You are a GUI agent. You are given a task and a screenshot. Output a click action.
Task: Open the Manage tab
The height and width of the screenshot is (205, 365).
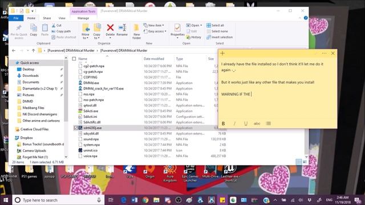(x=83, y=18)
